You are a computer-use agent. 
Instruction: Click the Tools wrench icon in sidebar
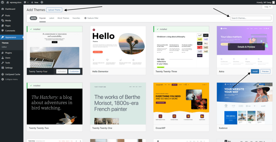click(2, 63)
